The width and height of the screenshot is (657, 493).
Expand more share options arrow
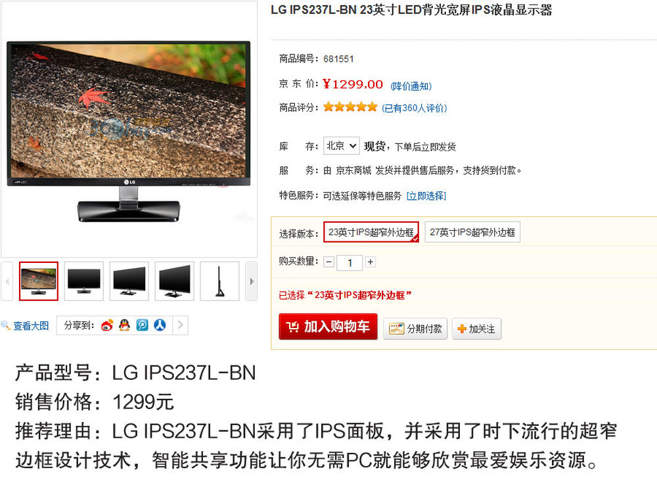(x=180, y=325)
